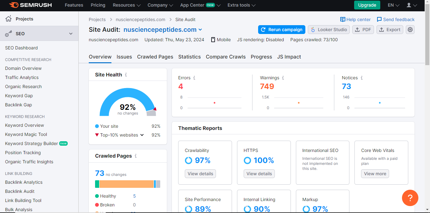Click the Rerun campaign button
This screenshot has width=430, height=213.
[282, 30]
